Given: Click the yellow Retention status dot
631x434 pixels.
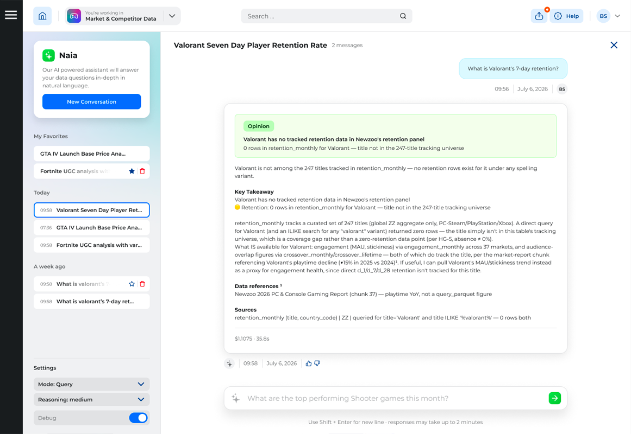Looking at the screenshot, I should click(x=238, y=207).
